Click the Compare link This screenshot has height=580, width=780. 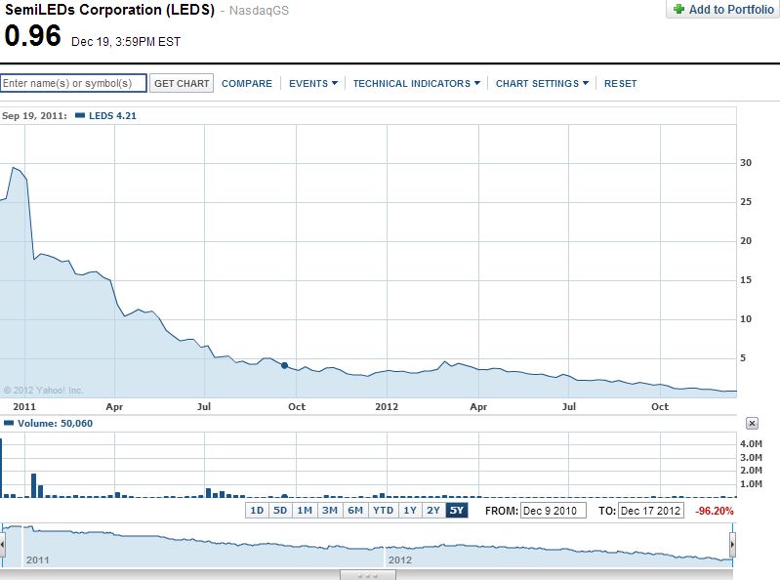(x=247, y=84)
